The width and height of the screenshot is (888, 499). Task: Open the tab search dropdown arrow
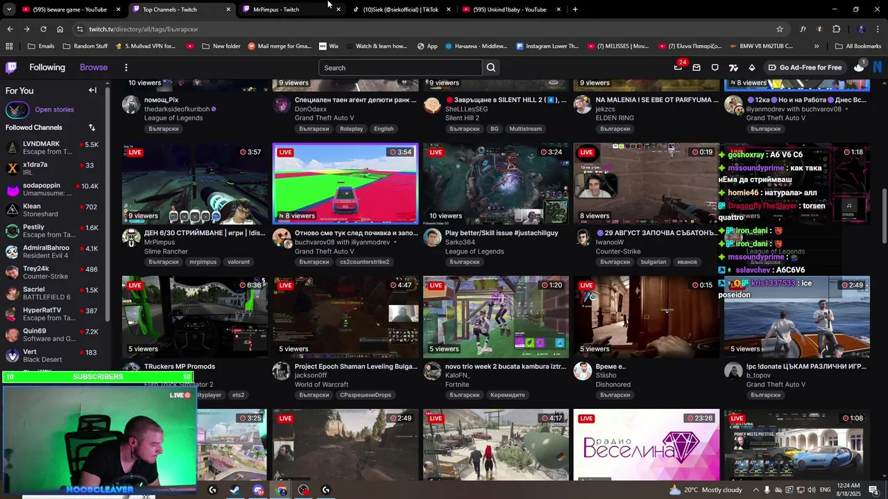click(9, 10)
